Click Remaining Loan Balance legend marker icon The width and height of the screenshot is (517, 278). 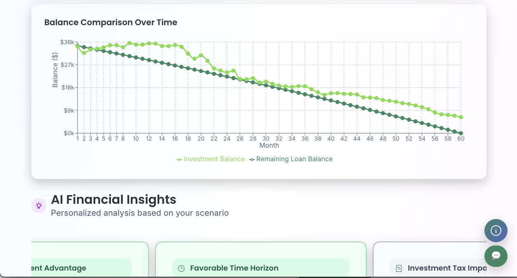click(x=252, y=160)
